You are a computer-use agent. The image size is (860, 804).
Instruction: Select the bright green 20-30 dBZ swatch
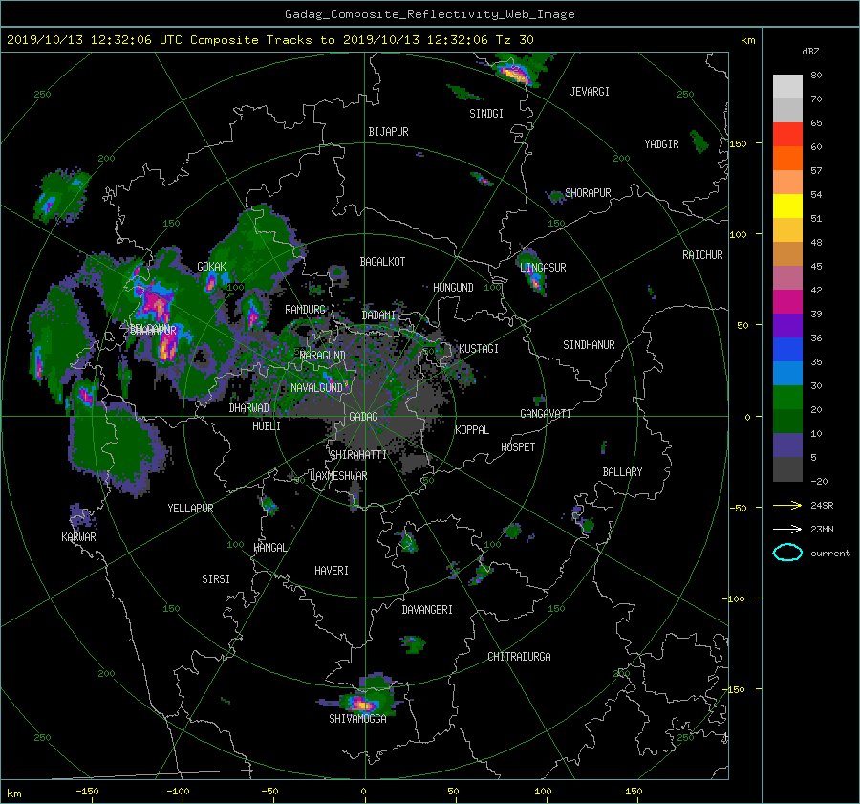click(x=787, y=398)
